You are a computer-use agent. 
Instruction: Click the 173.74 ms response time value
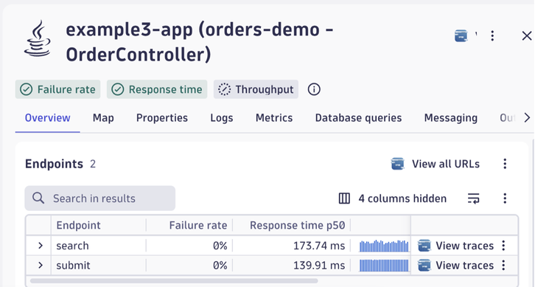point(319,246)
